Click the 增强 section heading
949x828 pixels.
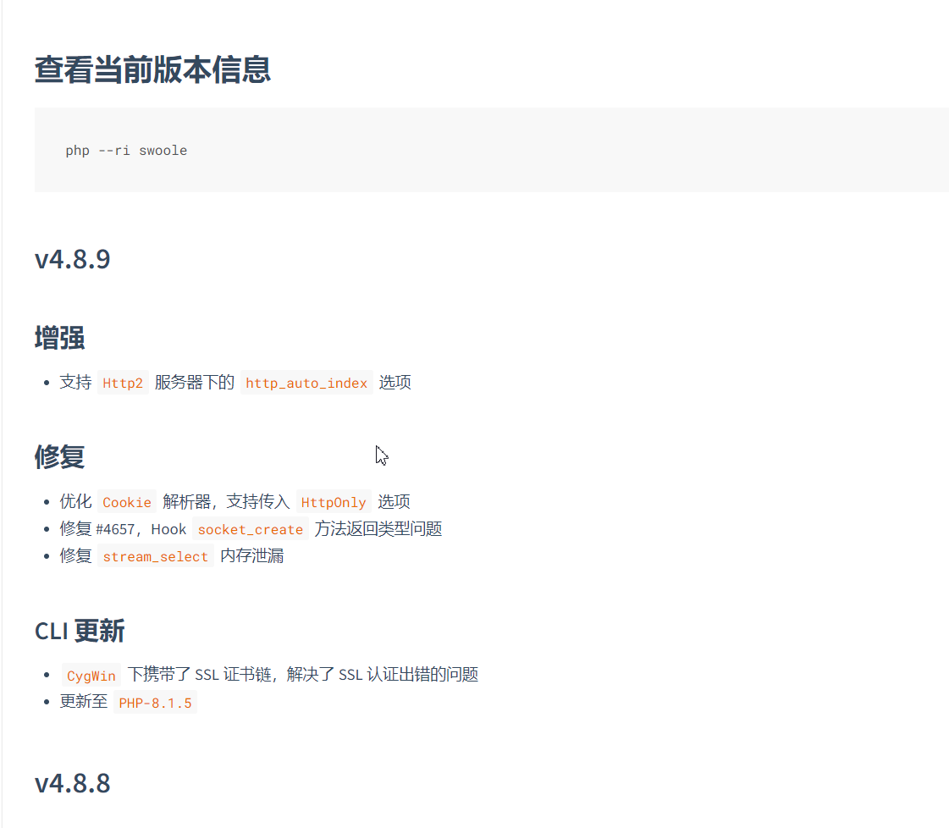[59, 338]
